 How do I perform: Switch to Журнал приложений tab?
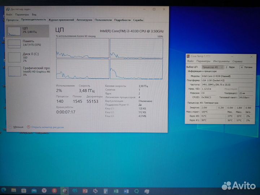61,20
